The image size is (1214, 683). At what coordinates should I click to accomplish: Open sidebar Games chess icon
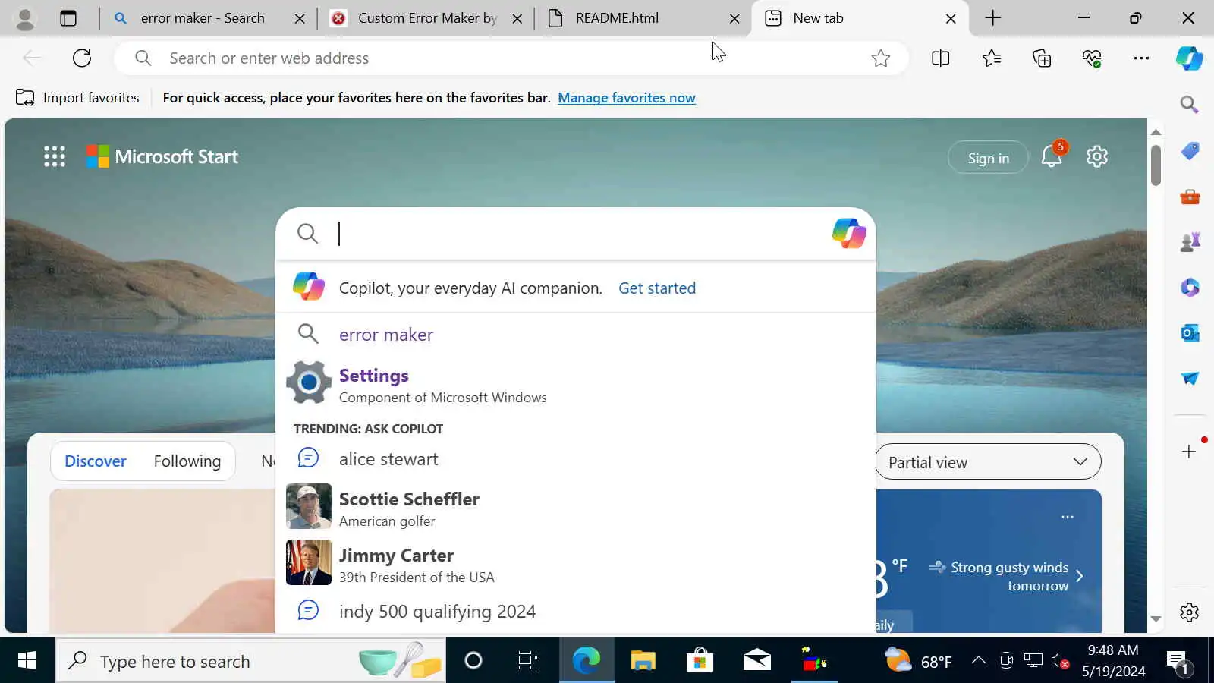(x=1190, y=242)
